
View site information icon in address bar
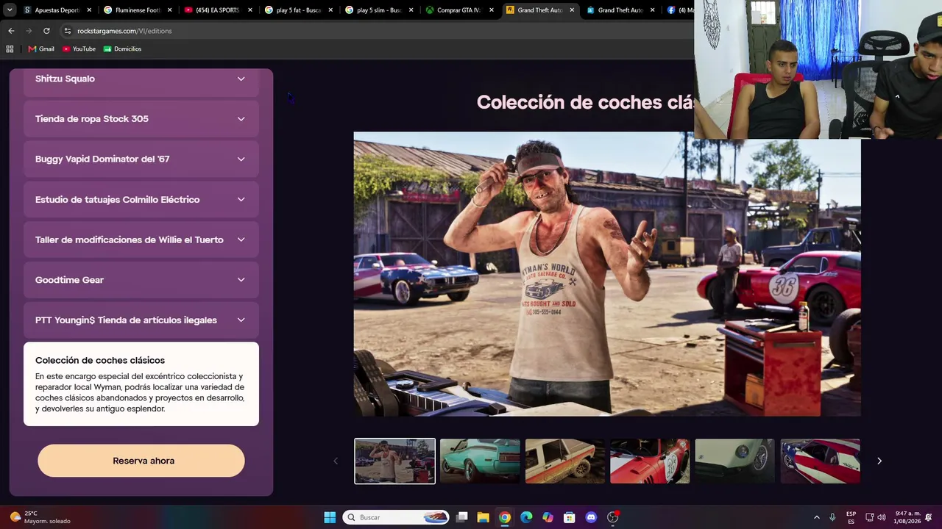tap(67, 31)
